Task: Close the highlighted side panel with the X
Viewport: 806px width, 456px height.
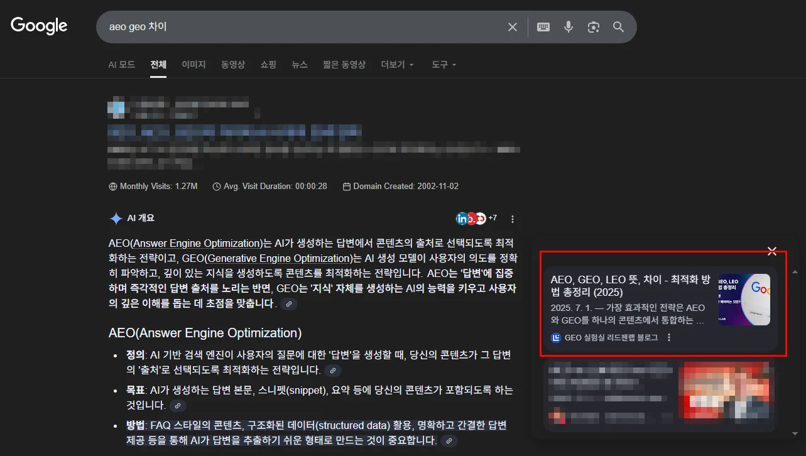Action: click(x=772, y=251)
